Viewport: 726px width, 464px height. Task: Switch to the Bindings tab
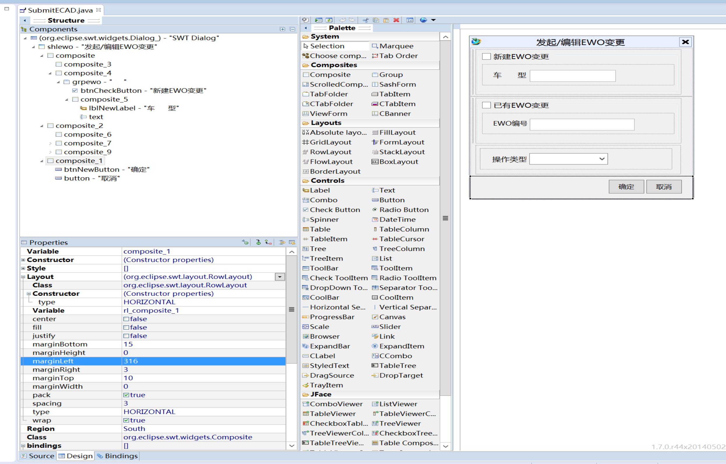[x=117, y=456]
